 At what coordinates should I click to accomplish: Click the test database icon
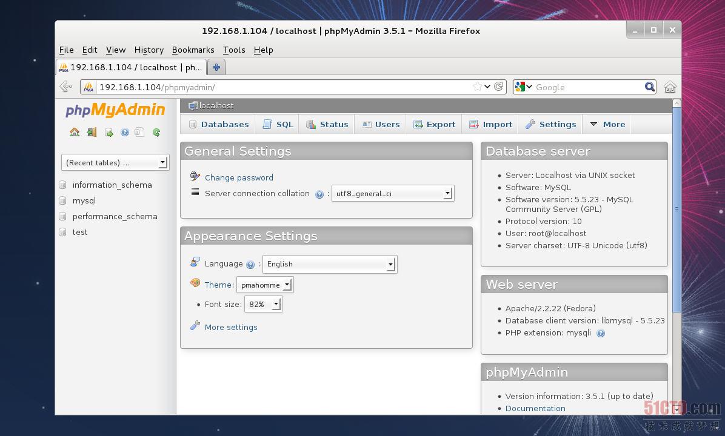click(63, 232)
